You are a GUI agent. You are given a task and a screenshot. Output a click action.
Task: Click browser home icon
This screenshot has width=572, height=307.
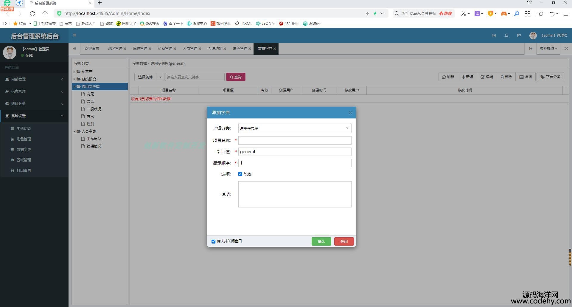point(45,13)
